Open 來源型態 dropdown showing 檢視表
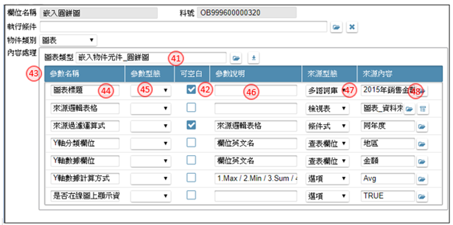The height and width of the screenshot is (225, 453). tap(327, 108)
